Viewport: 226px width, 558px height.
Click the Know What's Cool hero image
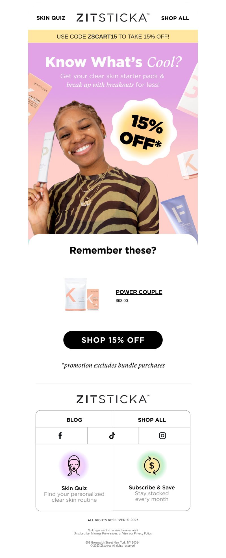pyautogui.click(x=113, y=138)
